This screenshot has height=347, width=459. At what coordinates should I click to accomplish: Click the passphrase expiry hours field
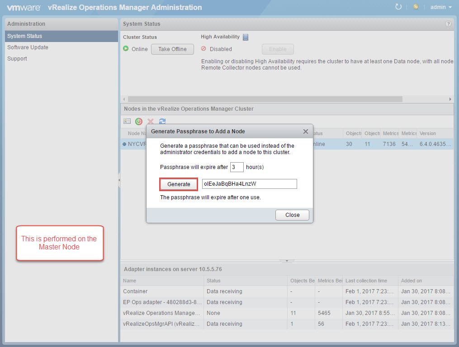pos(237,167)
